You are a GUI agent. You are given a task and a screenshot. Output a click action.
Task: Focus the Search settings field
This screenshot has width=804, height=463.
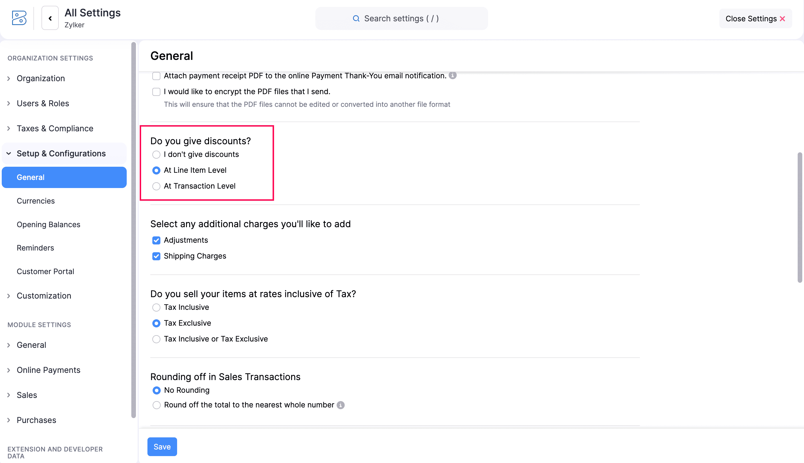coord(401,18)
